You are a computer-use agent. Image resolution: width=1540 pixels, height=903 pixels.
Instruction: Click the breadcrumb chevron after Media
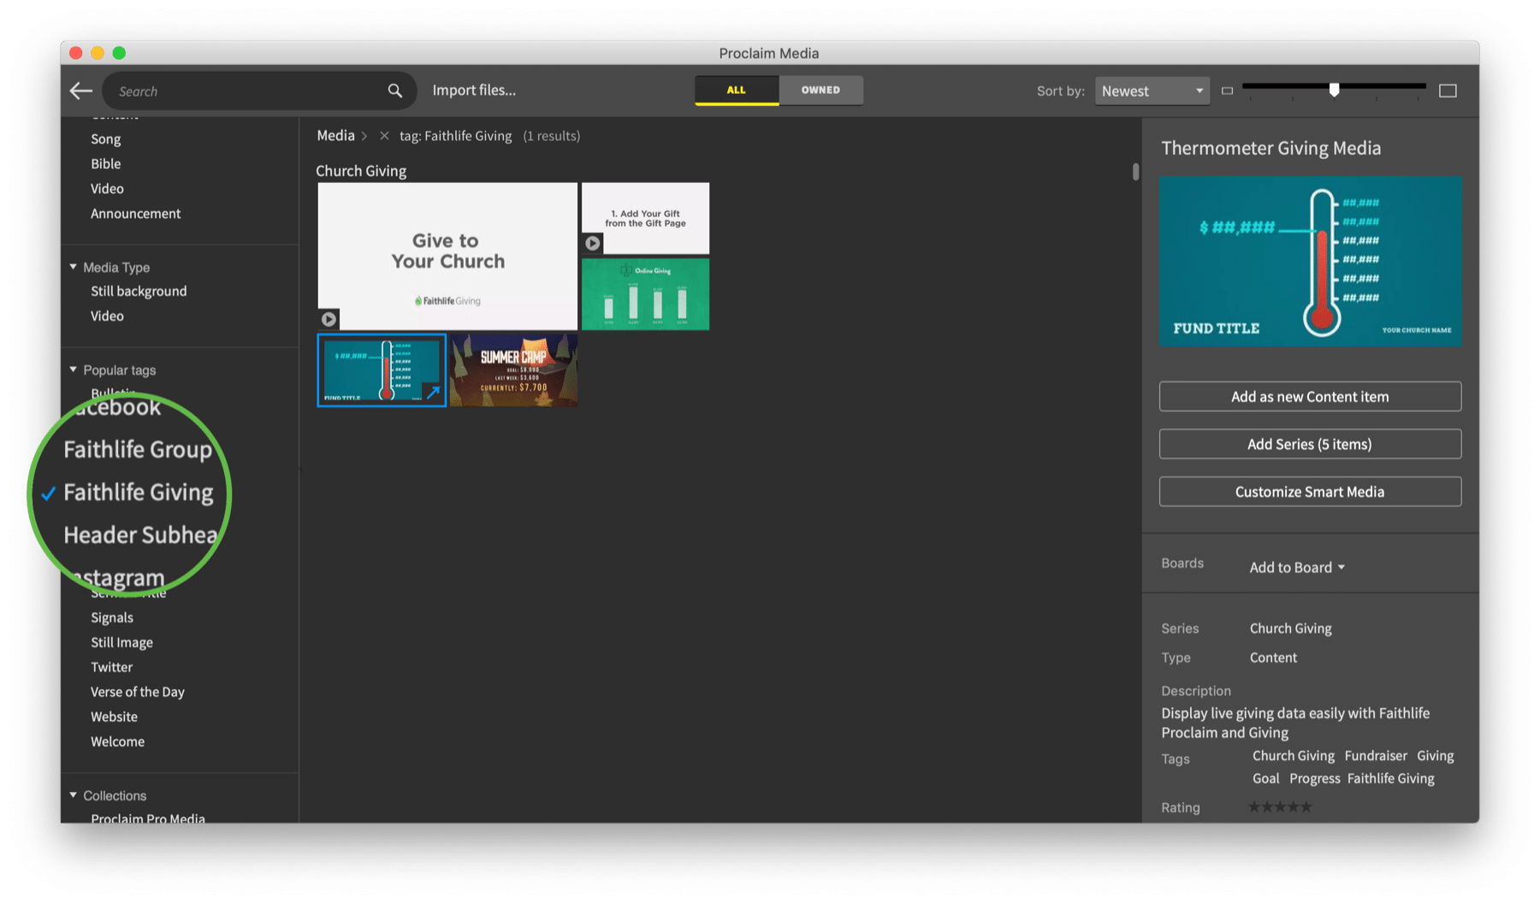[364, 136]
